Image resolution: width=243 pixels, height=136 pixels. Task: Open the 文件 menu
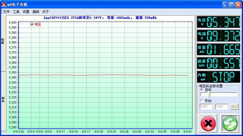6,12
